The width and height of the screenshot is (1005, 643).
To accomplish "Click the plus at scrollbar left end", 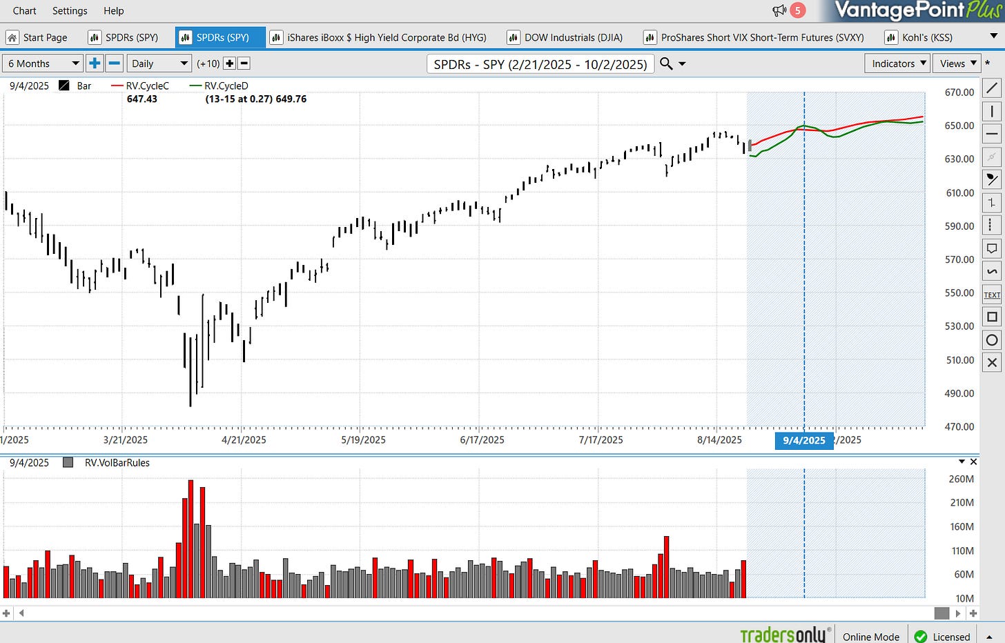I will point(6,613).
